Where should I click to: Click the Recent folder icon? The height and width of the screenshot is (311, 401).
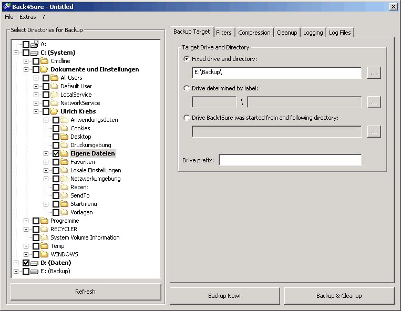(64, 187)
